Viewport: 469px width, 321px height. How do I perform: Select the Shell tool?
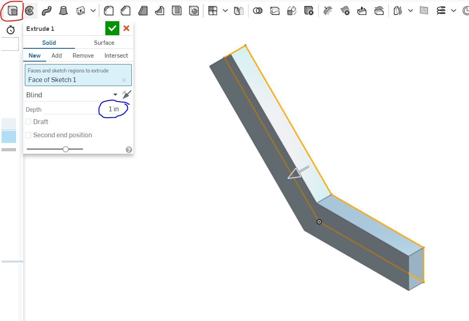click(x=176, y=10)
